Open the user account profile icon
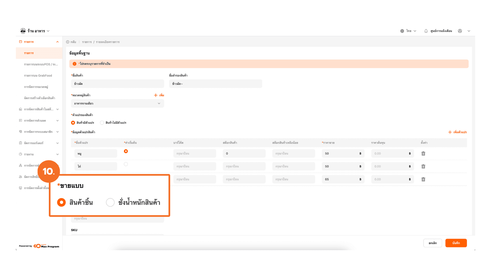Viewport: 491px width, 276px height. click(x=460, y=31)
